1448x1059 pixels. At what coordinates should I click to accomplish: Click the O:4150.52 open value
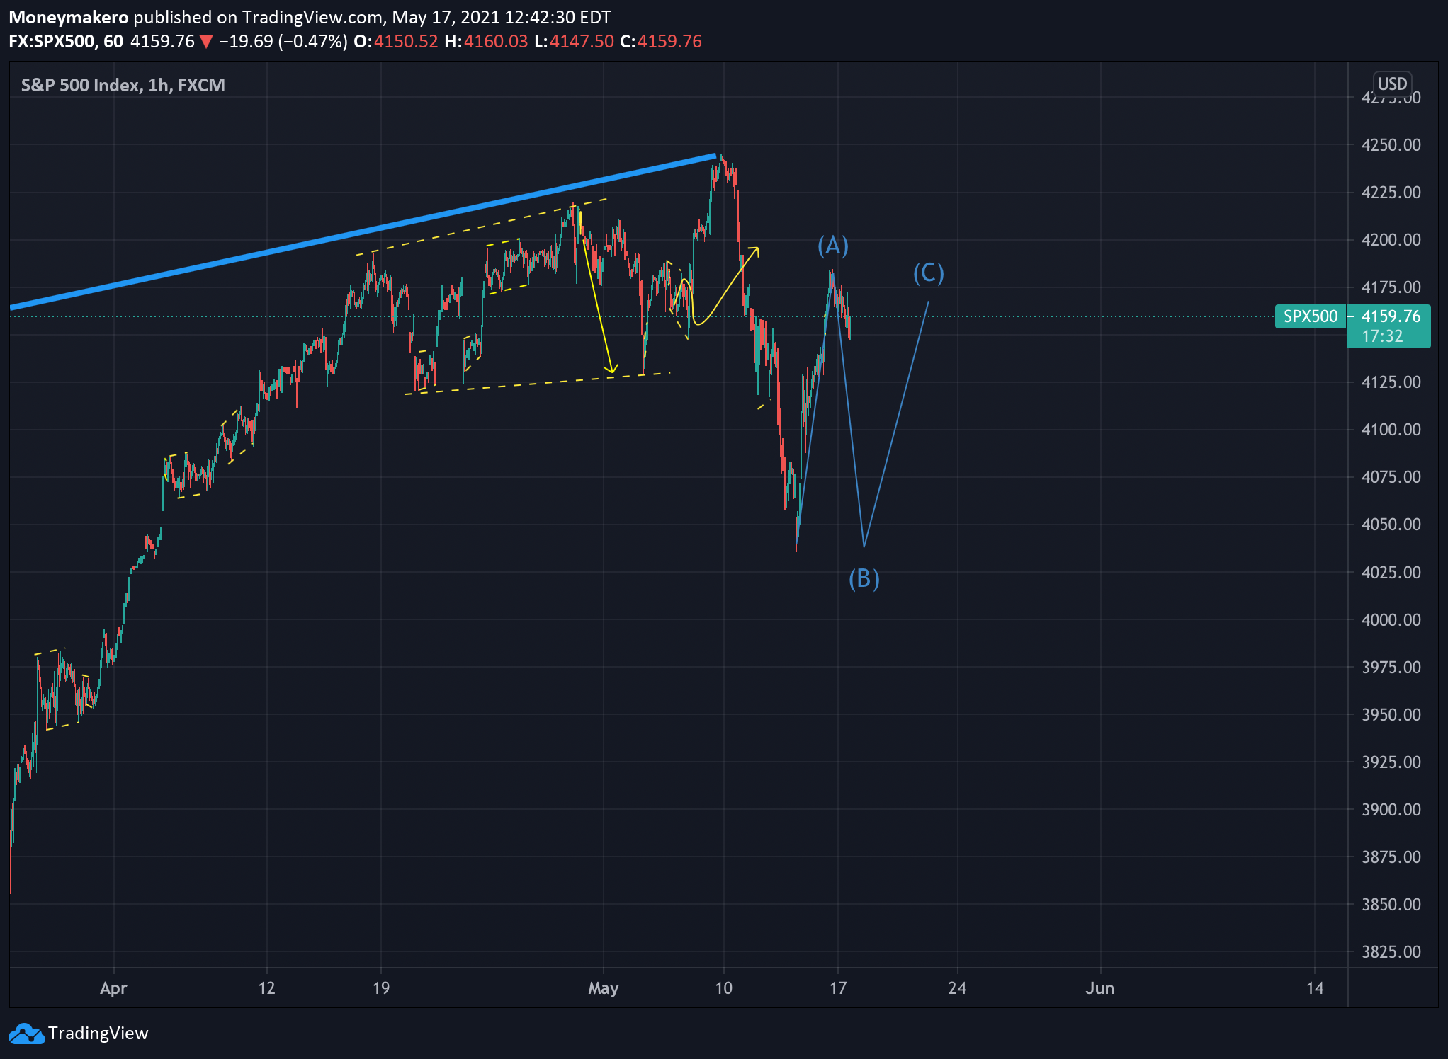click(x=396, y=41)
